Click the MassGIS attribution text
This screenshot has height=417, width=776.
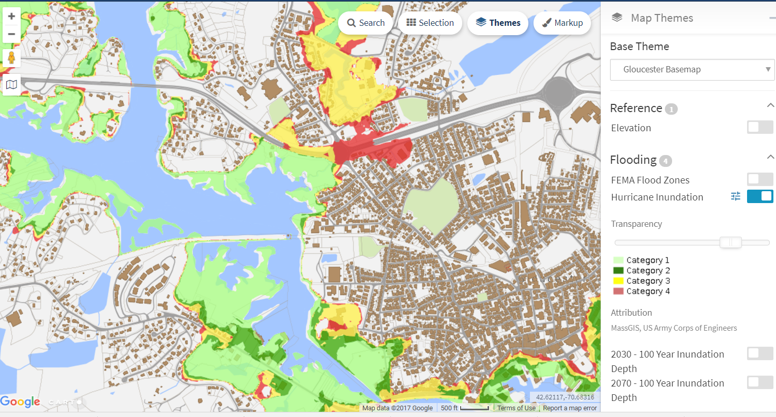674,328
